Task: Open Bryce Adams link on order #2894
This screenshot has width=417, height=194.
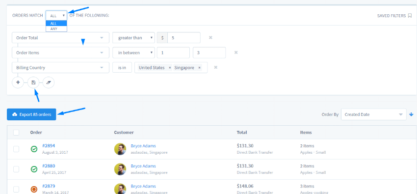Action: 143,145
